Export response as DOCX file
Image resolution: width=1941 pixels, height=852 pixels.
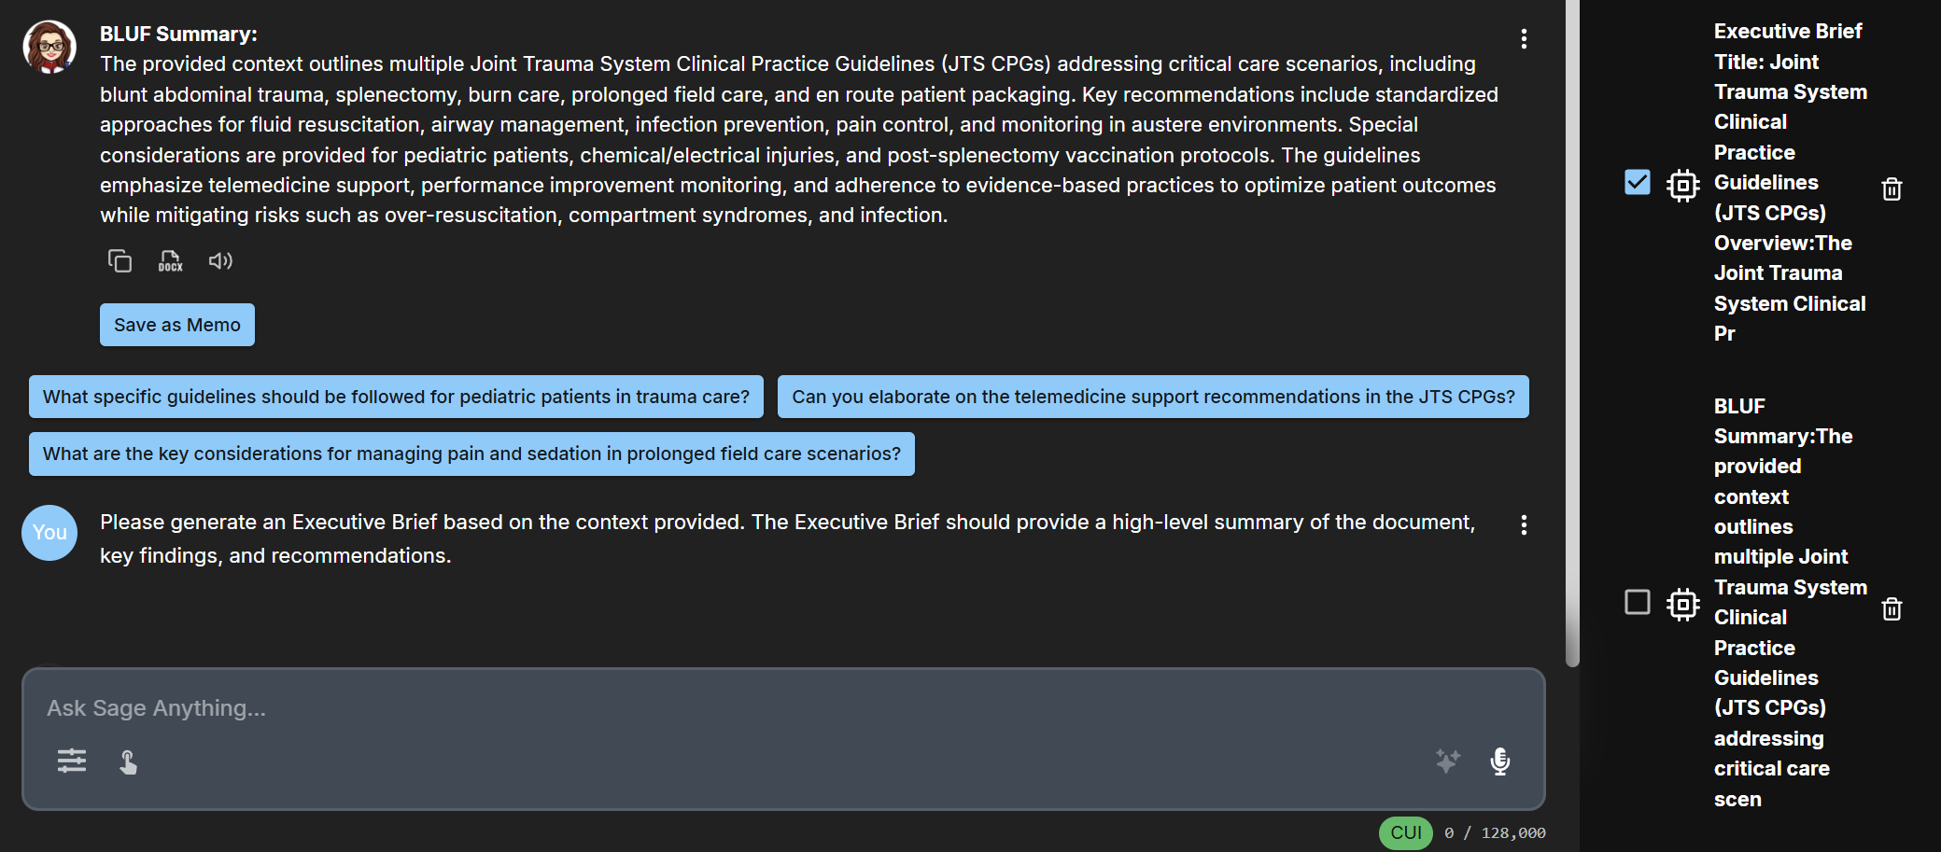coord(170,260)
